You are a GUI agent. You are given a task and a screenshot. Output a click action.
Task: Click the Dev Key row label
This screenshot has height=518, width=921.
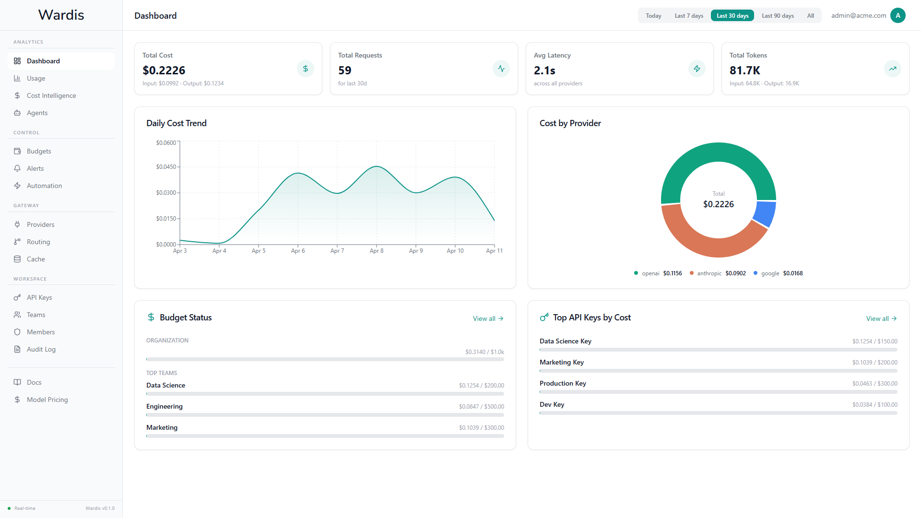click(x=552, y=404)
